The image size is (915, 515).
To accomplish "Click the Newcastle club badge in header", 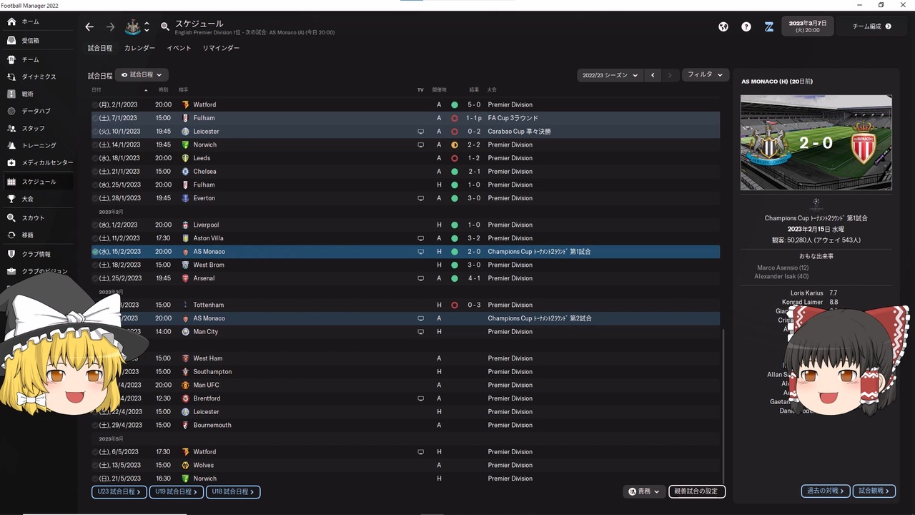I will click(133, 26).
